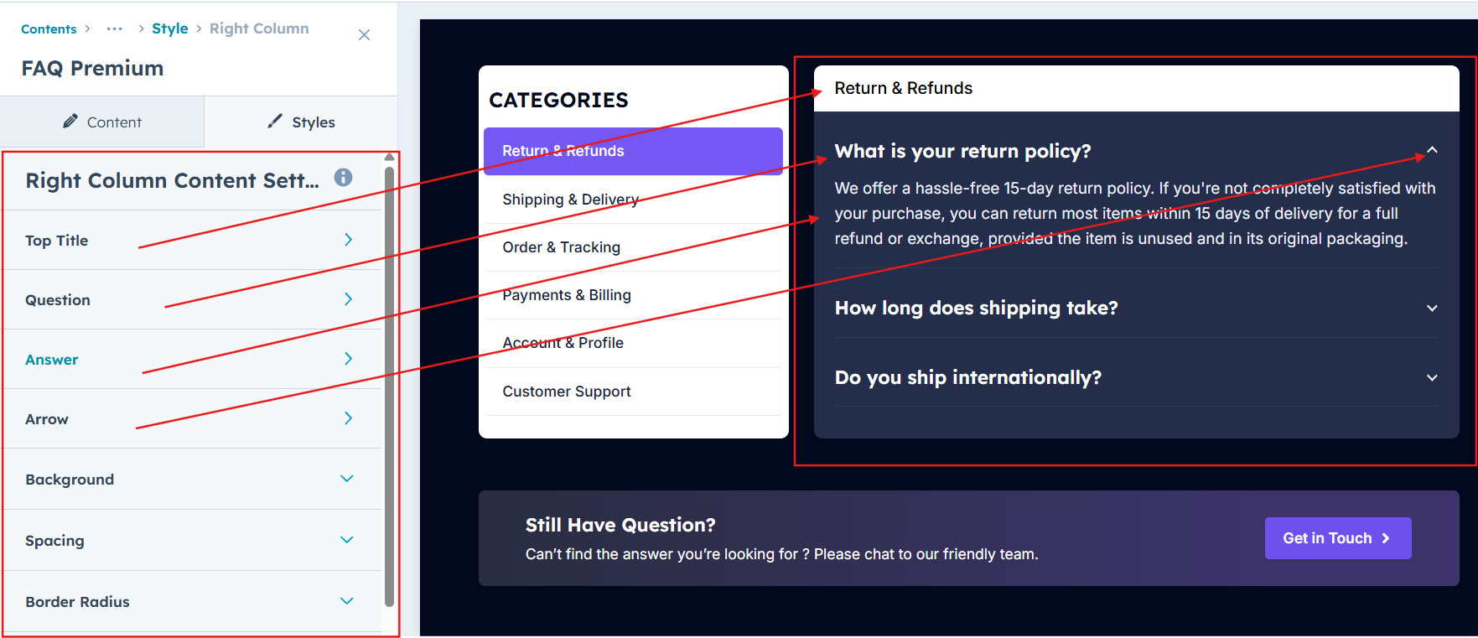Viewport: 1478px width, 638px height.
Task: Click the breadcrumb ellipsis icon
Action: [114, 29]
